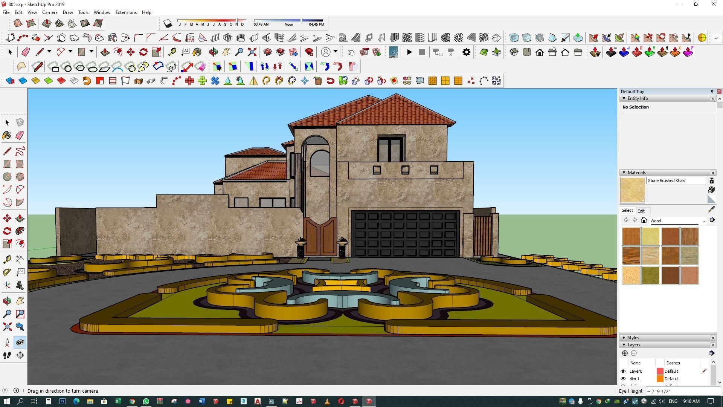Screen dimensions: 723x407
Task: Switch to the Edit tab in Materials
Action: (x=641, y=211)
